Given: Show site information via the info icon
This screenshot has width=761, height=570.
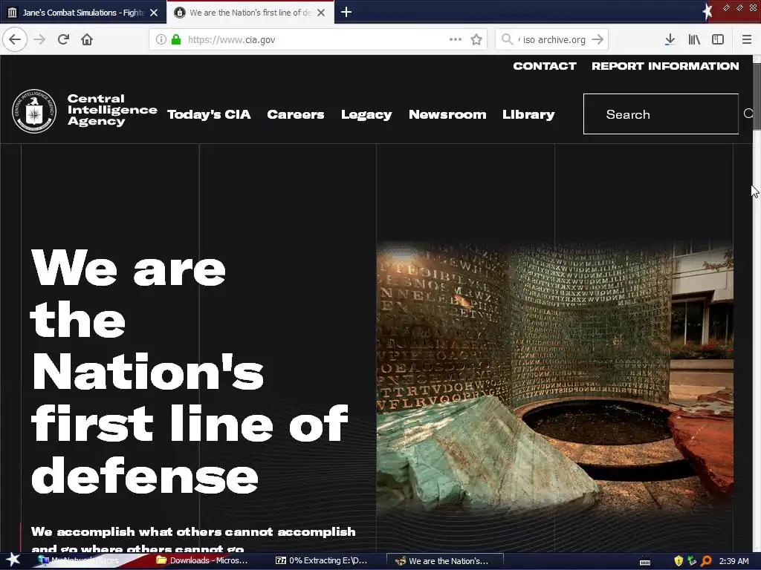Looking at the screenshot, I should click(x=161, y=39).
